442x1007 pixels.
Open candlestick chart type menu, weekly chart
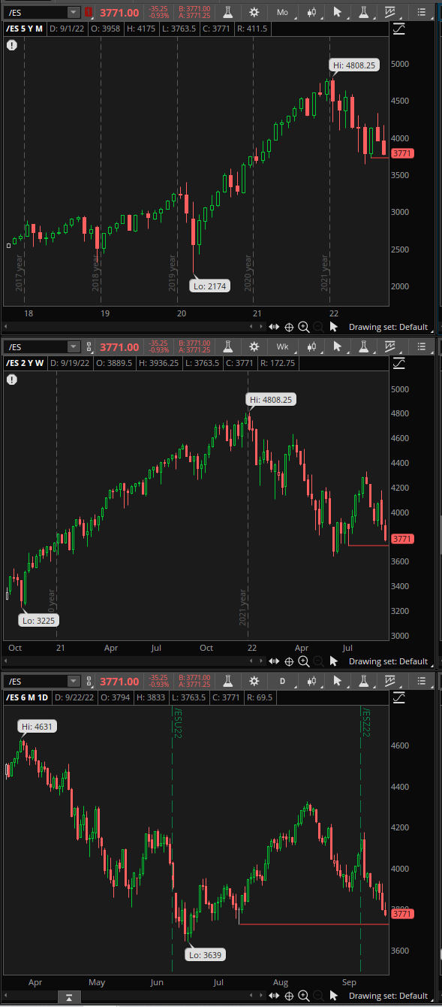click(x=312, y=346)
